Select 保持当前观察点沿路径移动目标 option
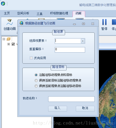 (x=36, y=86)
